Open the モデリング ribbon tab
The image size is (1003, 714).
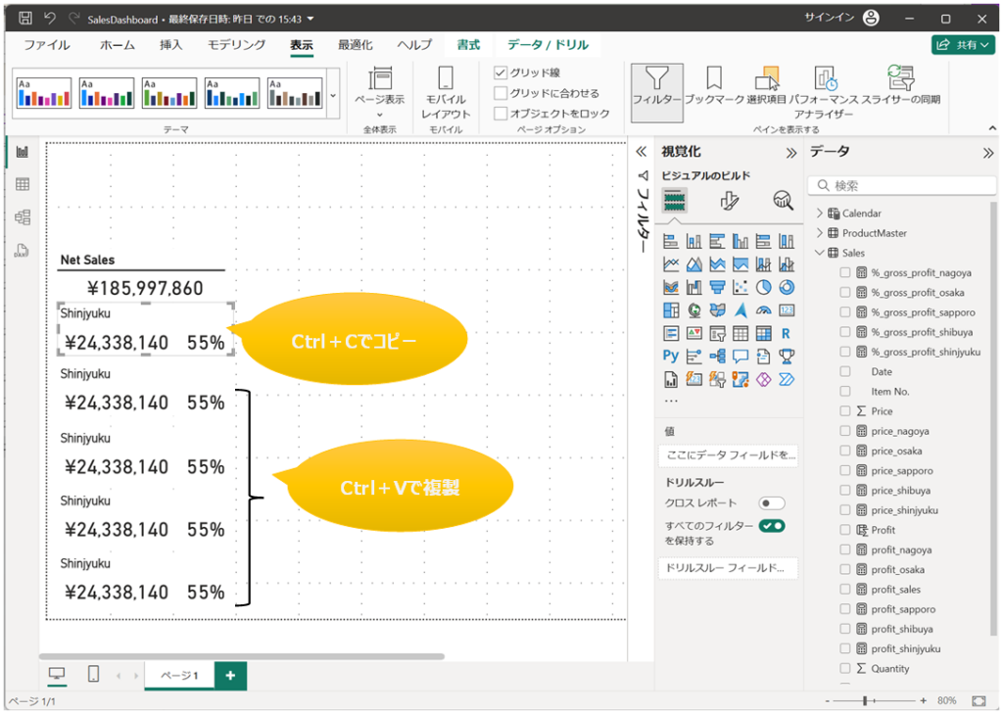(236, 45)
